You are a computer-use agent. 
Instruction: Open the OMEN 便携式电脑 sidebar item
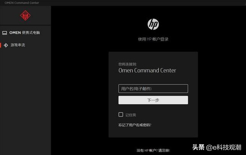click(25, 33)
